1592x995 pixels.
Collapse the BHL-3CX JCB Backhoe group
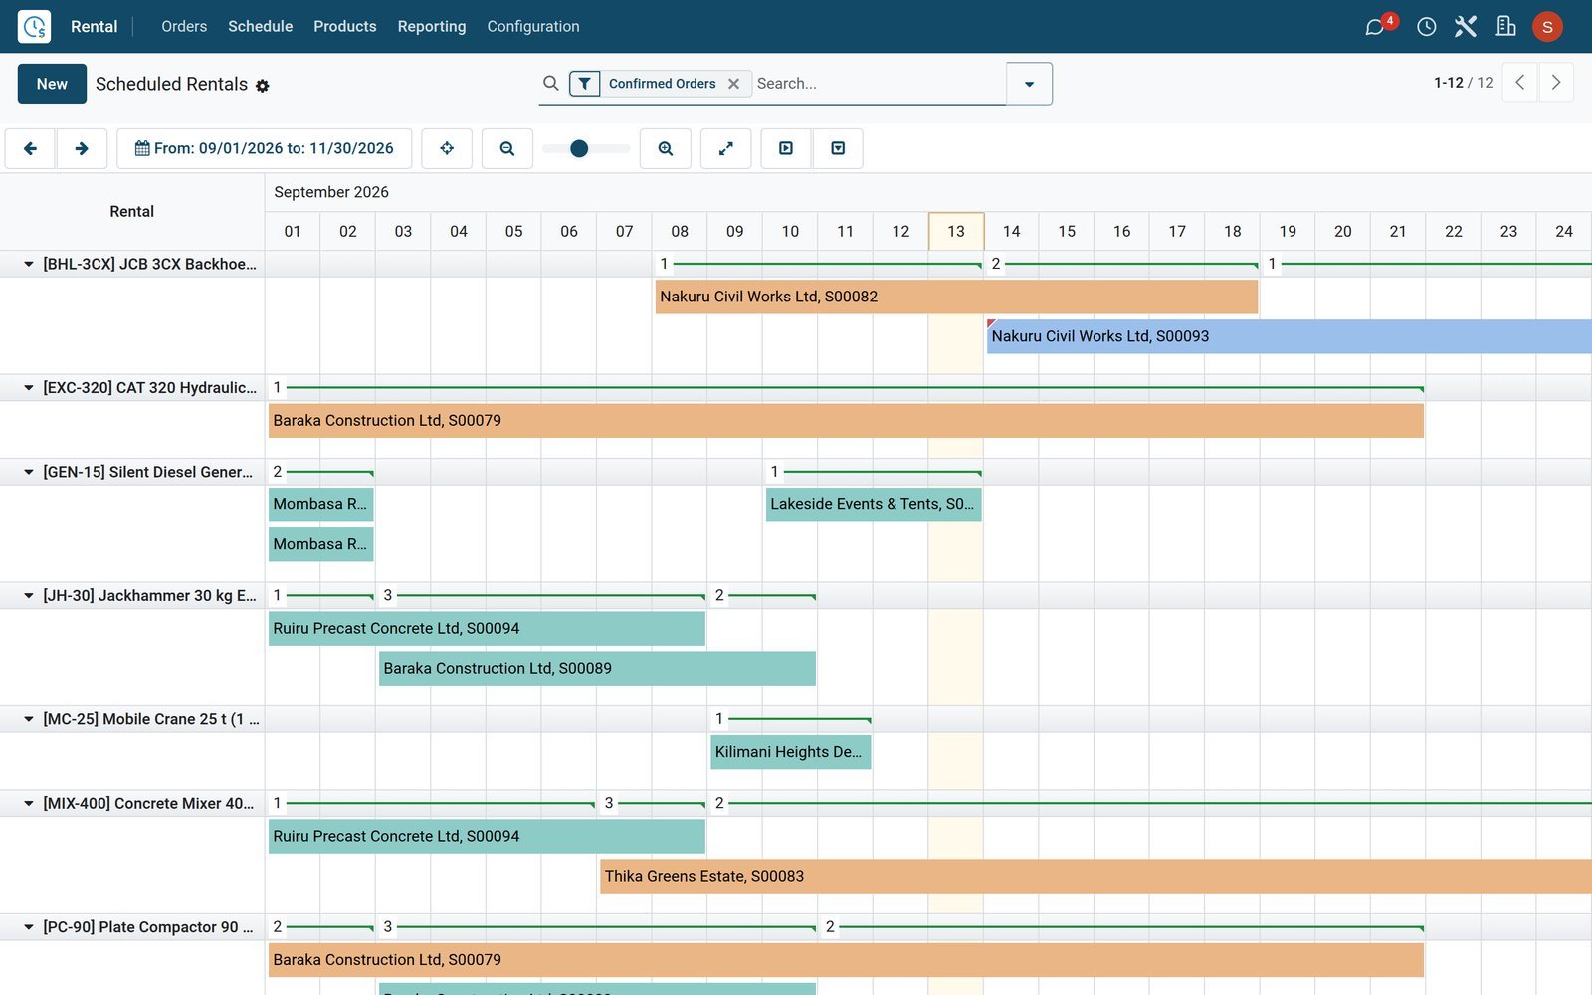[29, 264]
